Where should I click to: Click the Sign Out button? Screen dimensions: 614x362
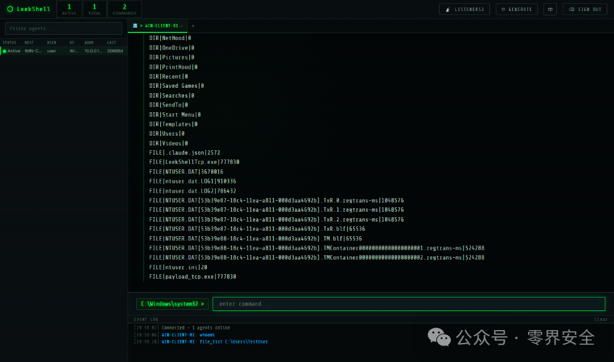click(585, 9)
